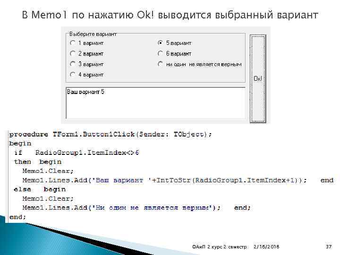
Task: Click the first 'Memo1.Clear;' code line
Action: pyautogui.click(x=48, y=171)
